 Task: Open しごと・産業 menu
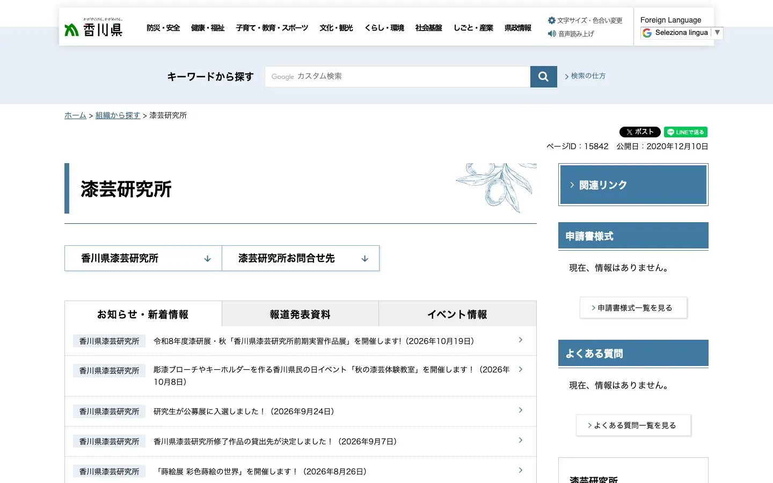pyautogui.click(x=473, y=28)
